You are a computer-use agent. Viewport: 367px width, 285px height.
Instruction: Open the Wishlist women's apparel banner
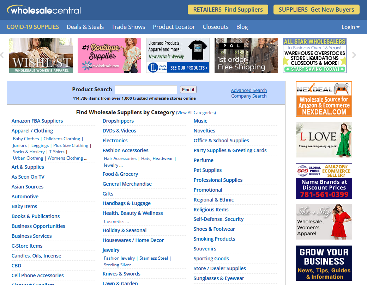(x=41, y=55)
